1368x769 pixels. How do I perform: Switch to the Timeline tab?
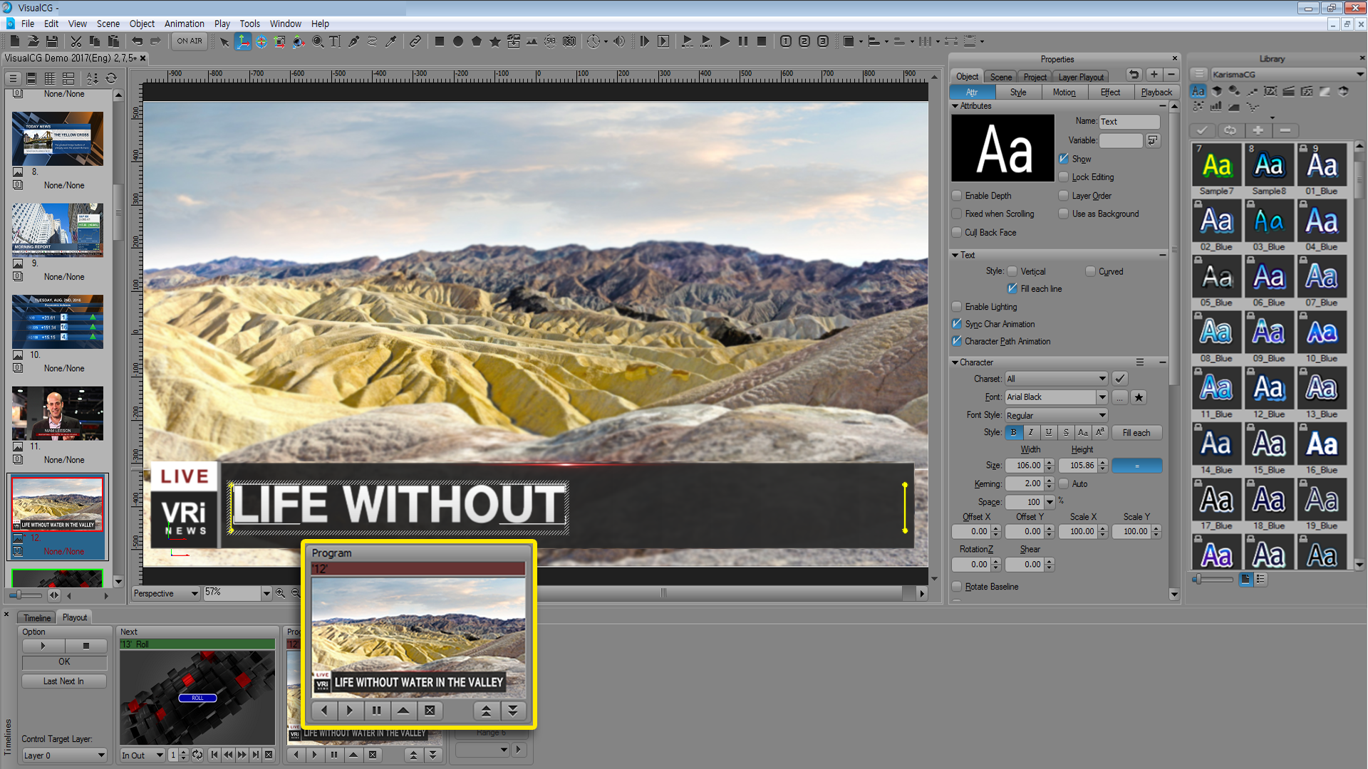(37, 618)
